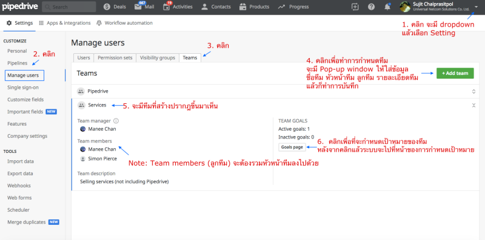Click the Pipedrive logo

(19, 7)
